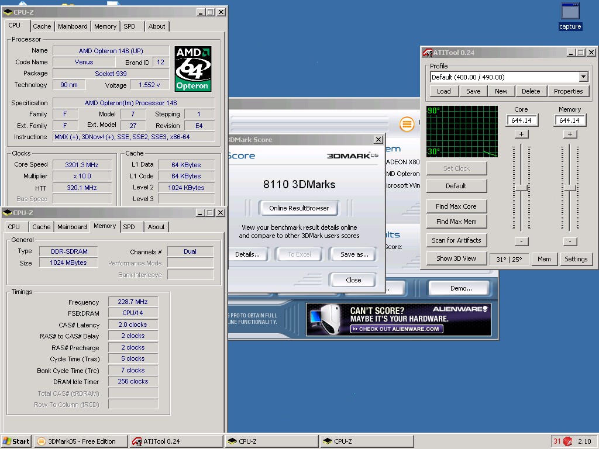Delete the current ATITool profile
The width and height of the screenshot is (599, 449).
pos(531,91)
